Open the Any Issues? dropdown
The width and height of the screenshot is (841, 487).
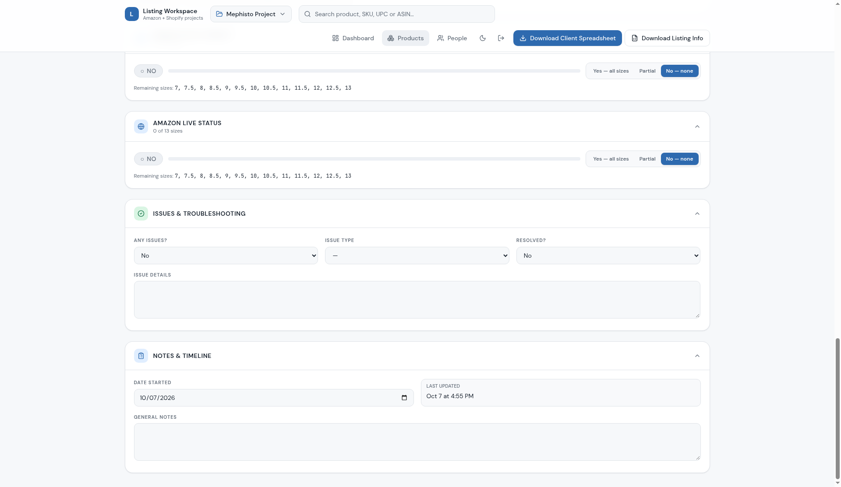(x=226, y=256)
